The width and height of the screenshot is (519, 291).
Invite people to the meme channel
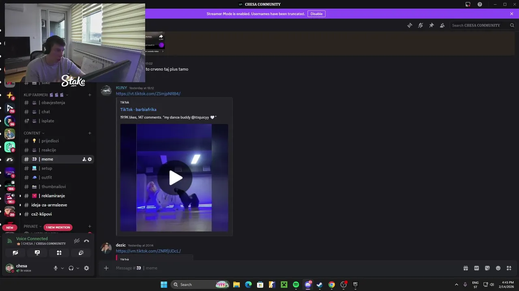84,159
